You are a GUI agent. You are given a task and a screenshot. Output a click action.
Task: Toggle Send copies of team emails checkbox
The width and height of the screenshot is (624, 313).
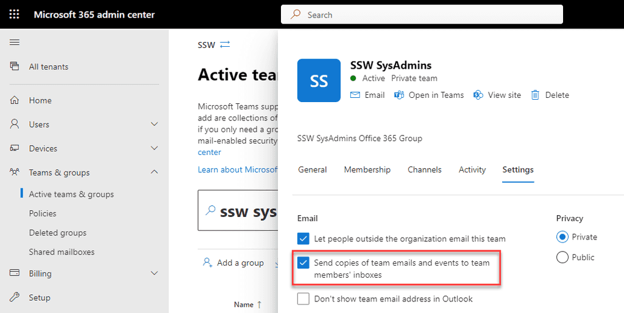pyautogui.click(x=303, y=263)
